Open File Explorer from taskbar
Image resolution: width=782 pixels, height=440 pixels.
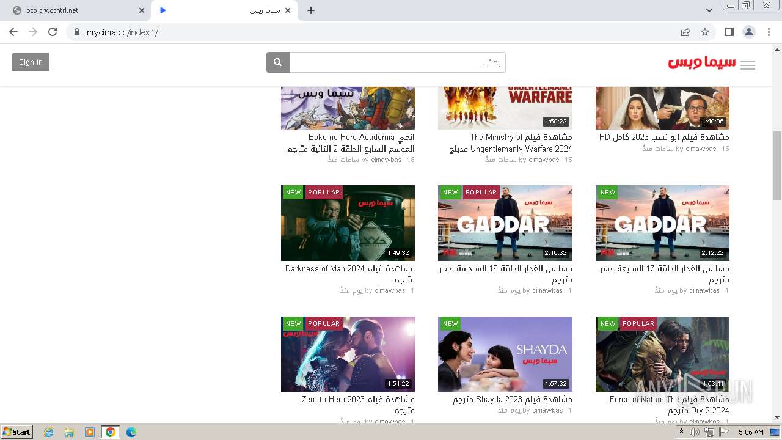[x=69, y=432]
